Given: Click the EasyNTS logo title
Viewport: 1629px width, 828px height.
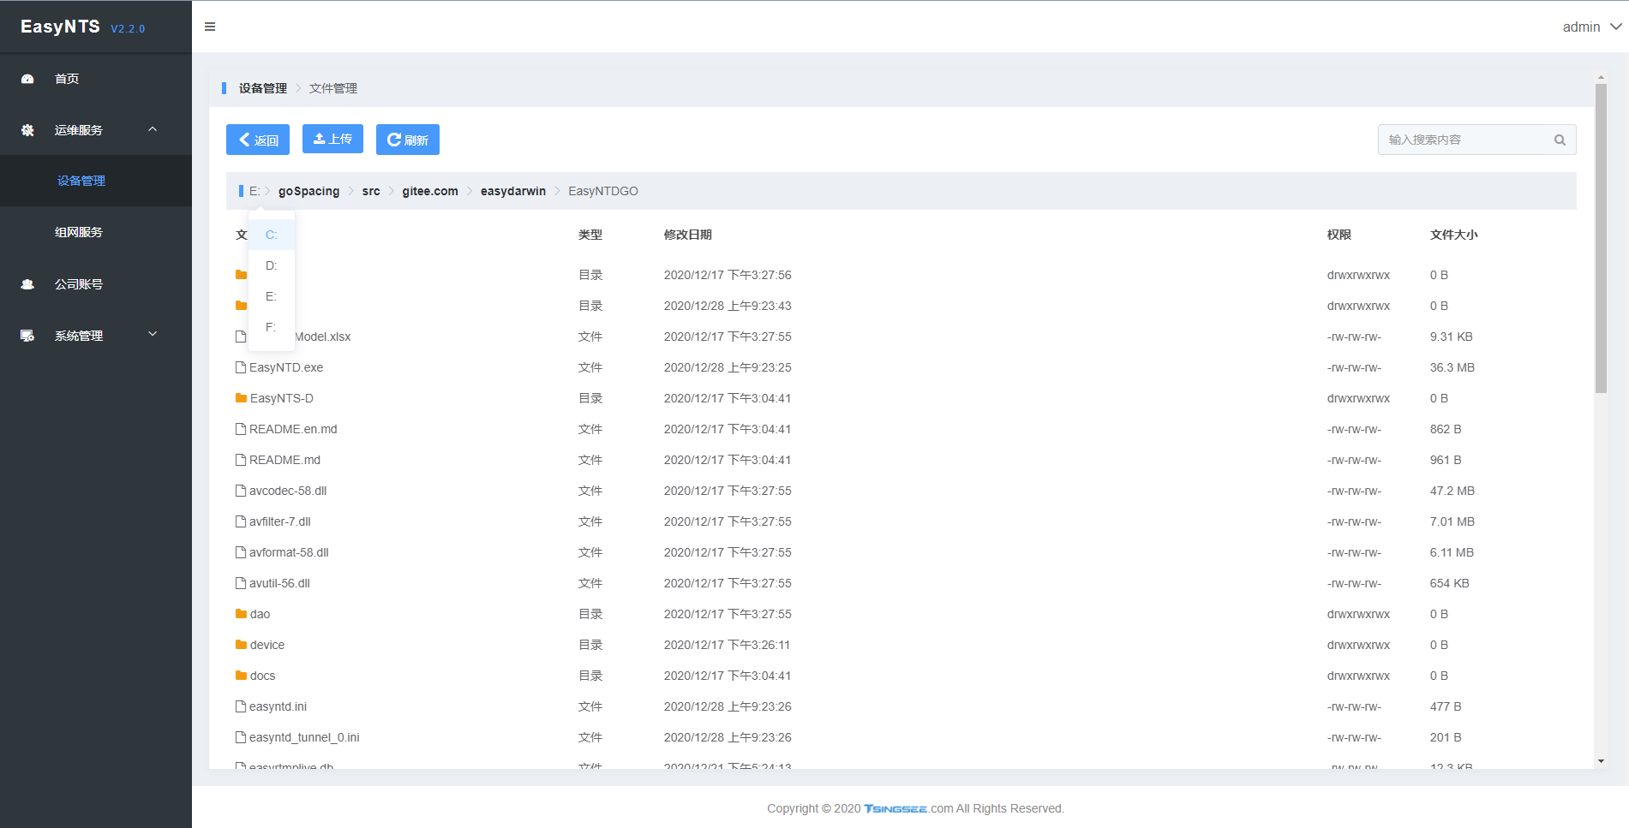Looking at the screenshot, I should coord(60,27).
